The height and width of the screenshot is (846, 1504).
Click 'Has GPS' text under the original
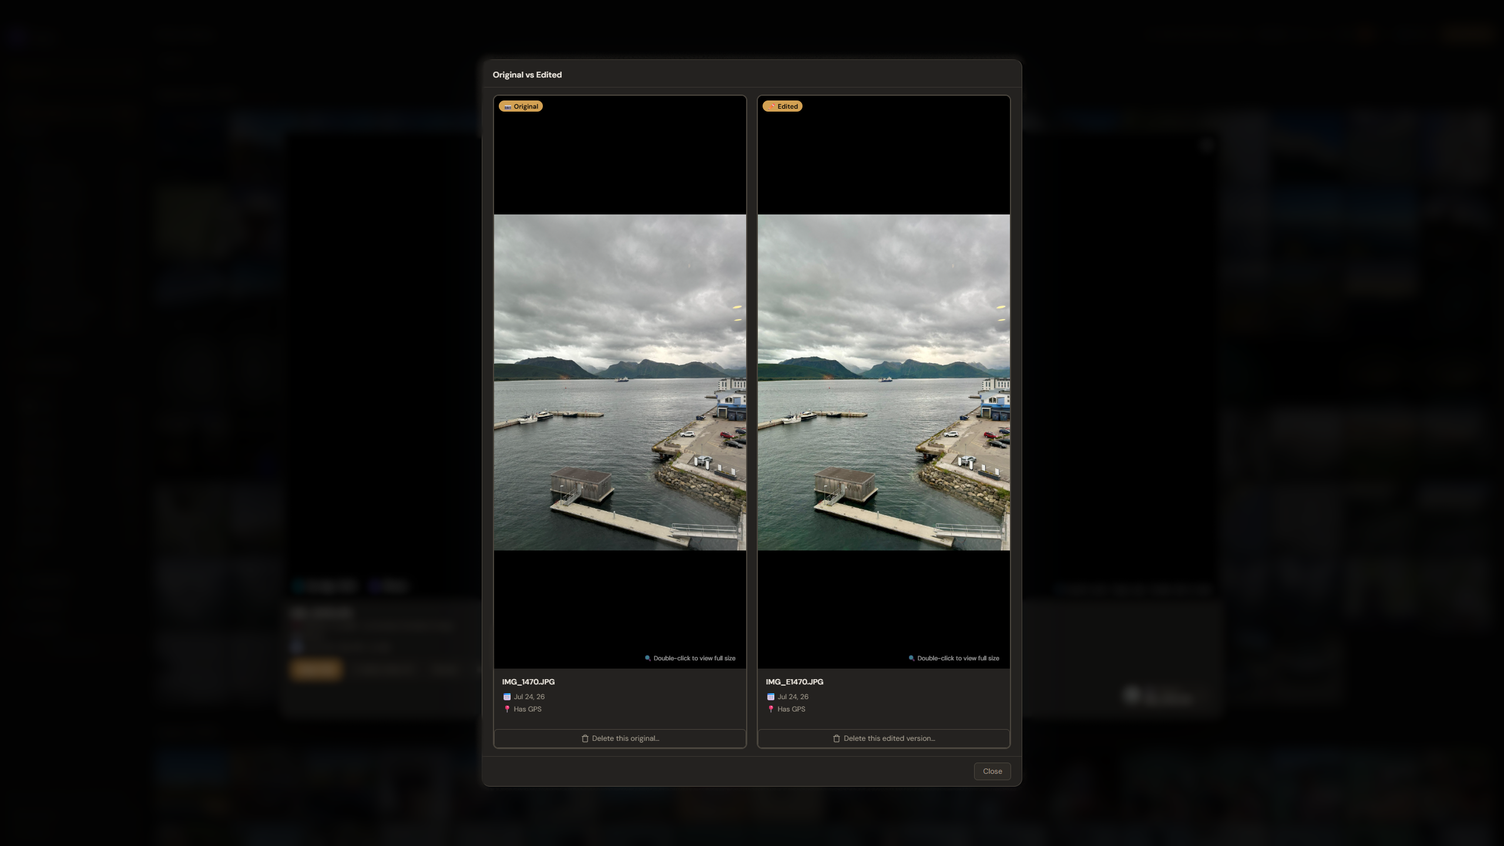pos(528,709)
